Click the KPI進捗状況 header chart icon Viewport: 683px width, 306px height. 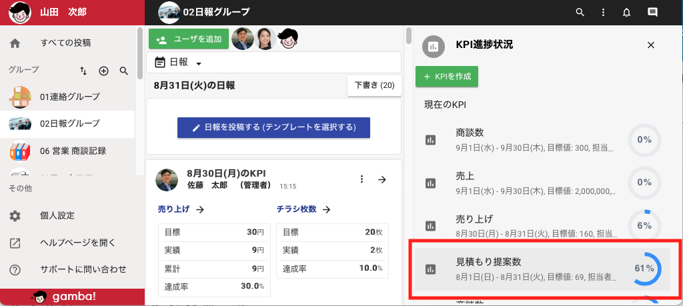(434, 47)
